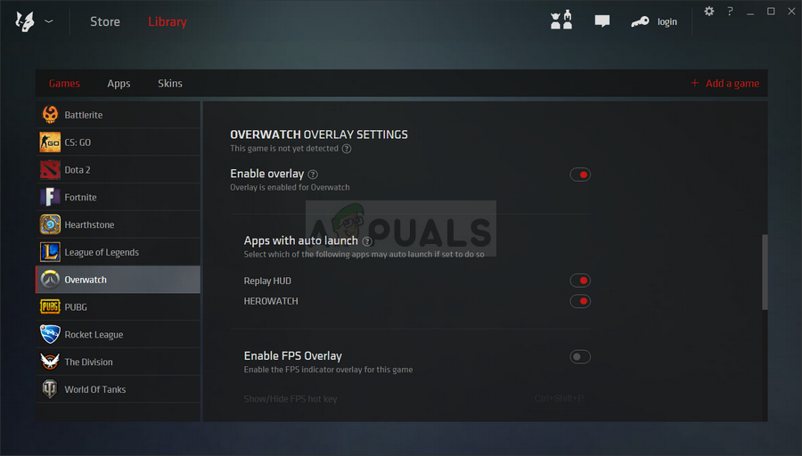
Task: Choose Fortnite label in games list
Action: (x=80, y=198)
